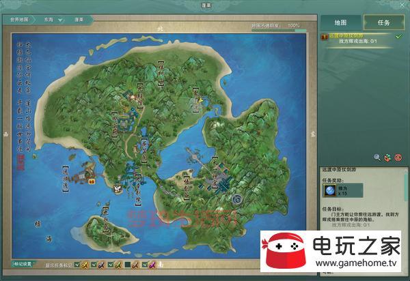Click the 找方辉戎出海: 0/1 objective line
This screenshot has height=281, width=410.
pos(358,41)
